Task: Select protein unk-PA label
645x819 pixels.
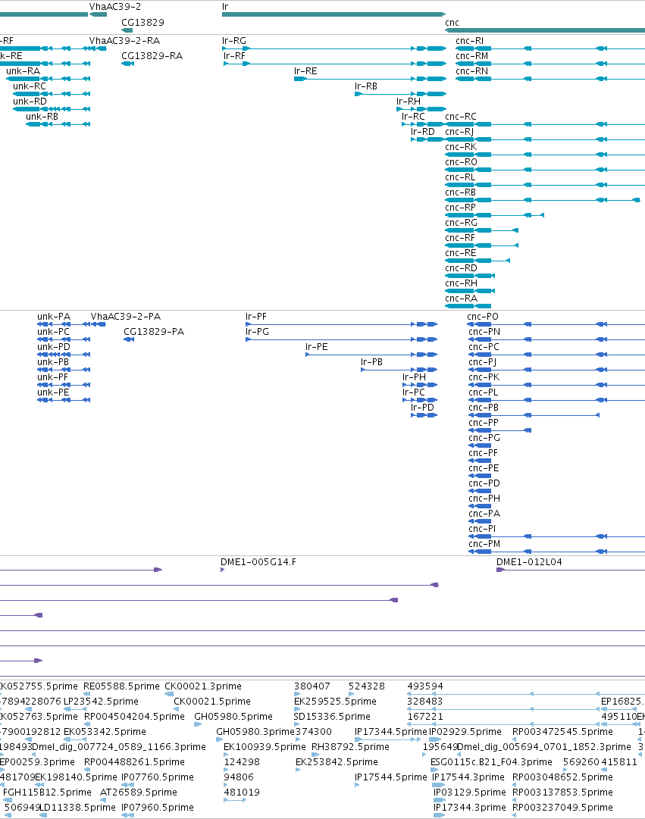Action: click(53, 317)
